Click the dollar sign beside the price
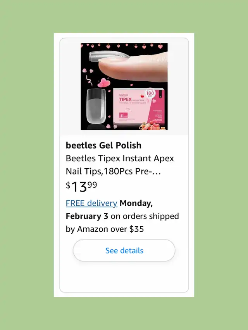The image size is (248, 330). 68,185
